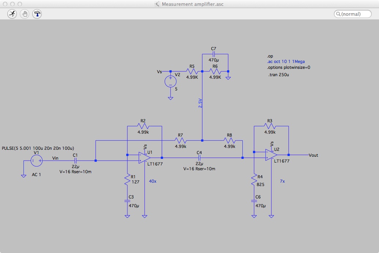
Task: Click the 470µ value of C3
Action: click(x=134, y=206)
